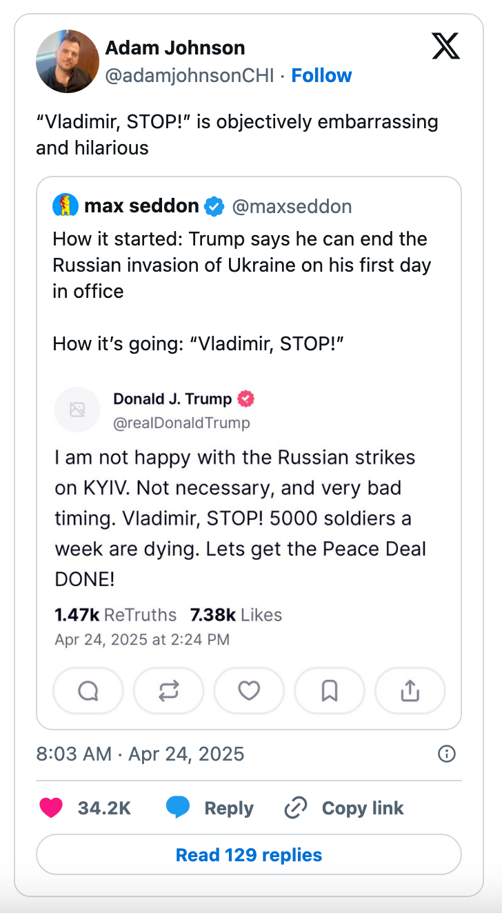Click the info icon next to the timestamp
Image resolution: width=502 pixels, height=913 pixels.
coord(446,754)
